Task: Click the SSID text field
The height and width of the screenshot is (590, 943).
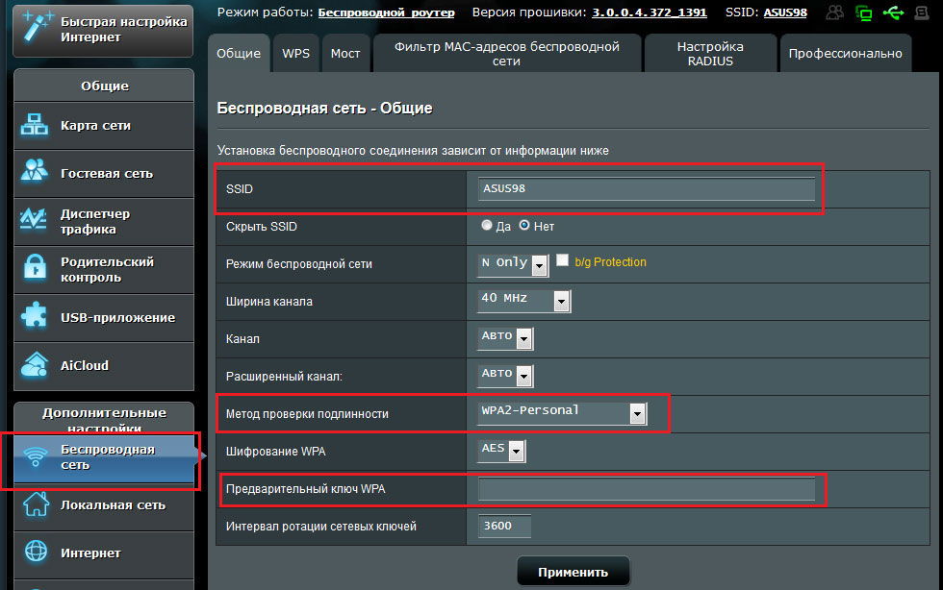Action: (x=646, y=188)
